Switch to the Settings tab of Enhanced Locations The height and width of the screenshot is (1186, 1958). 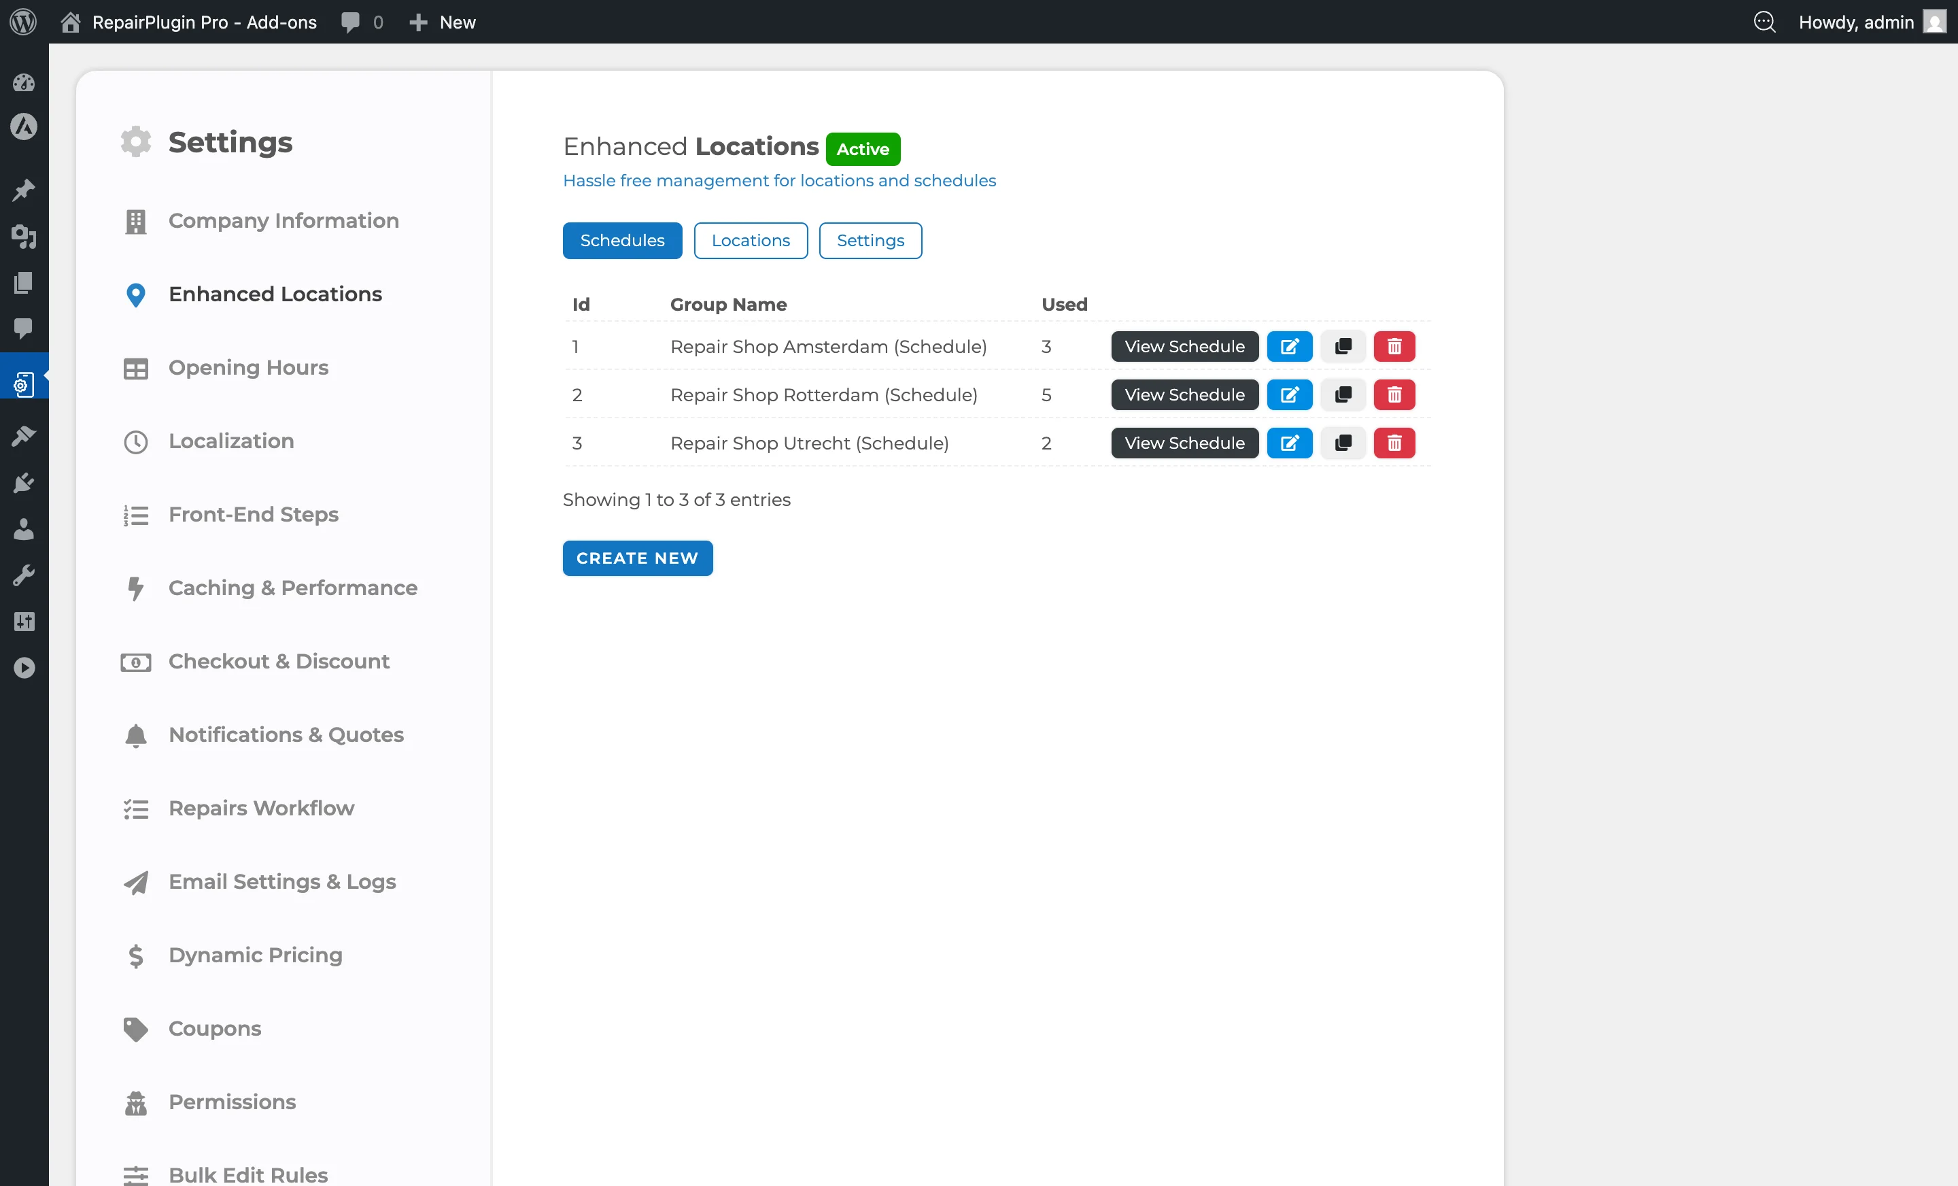point(870,240)
